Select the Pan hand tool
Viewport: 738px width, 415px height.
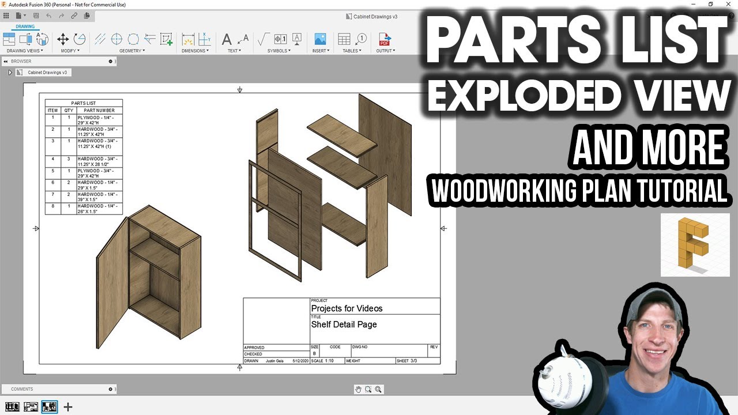click(x=358, y=390)
